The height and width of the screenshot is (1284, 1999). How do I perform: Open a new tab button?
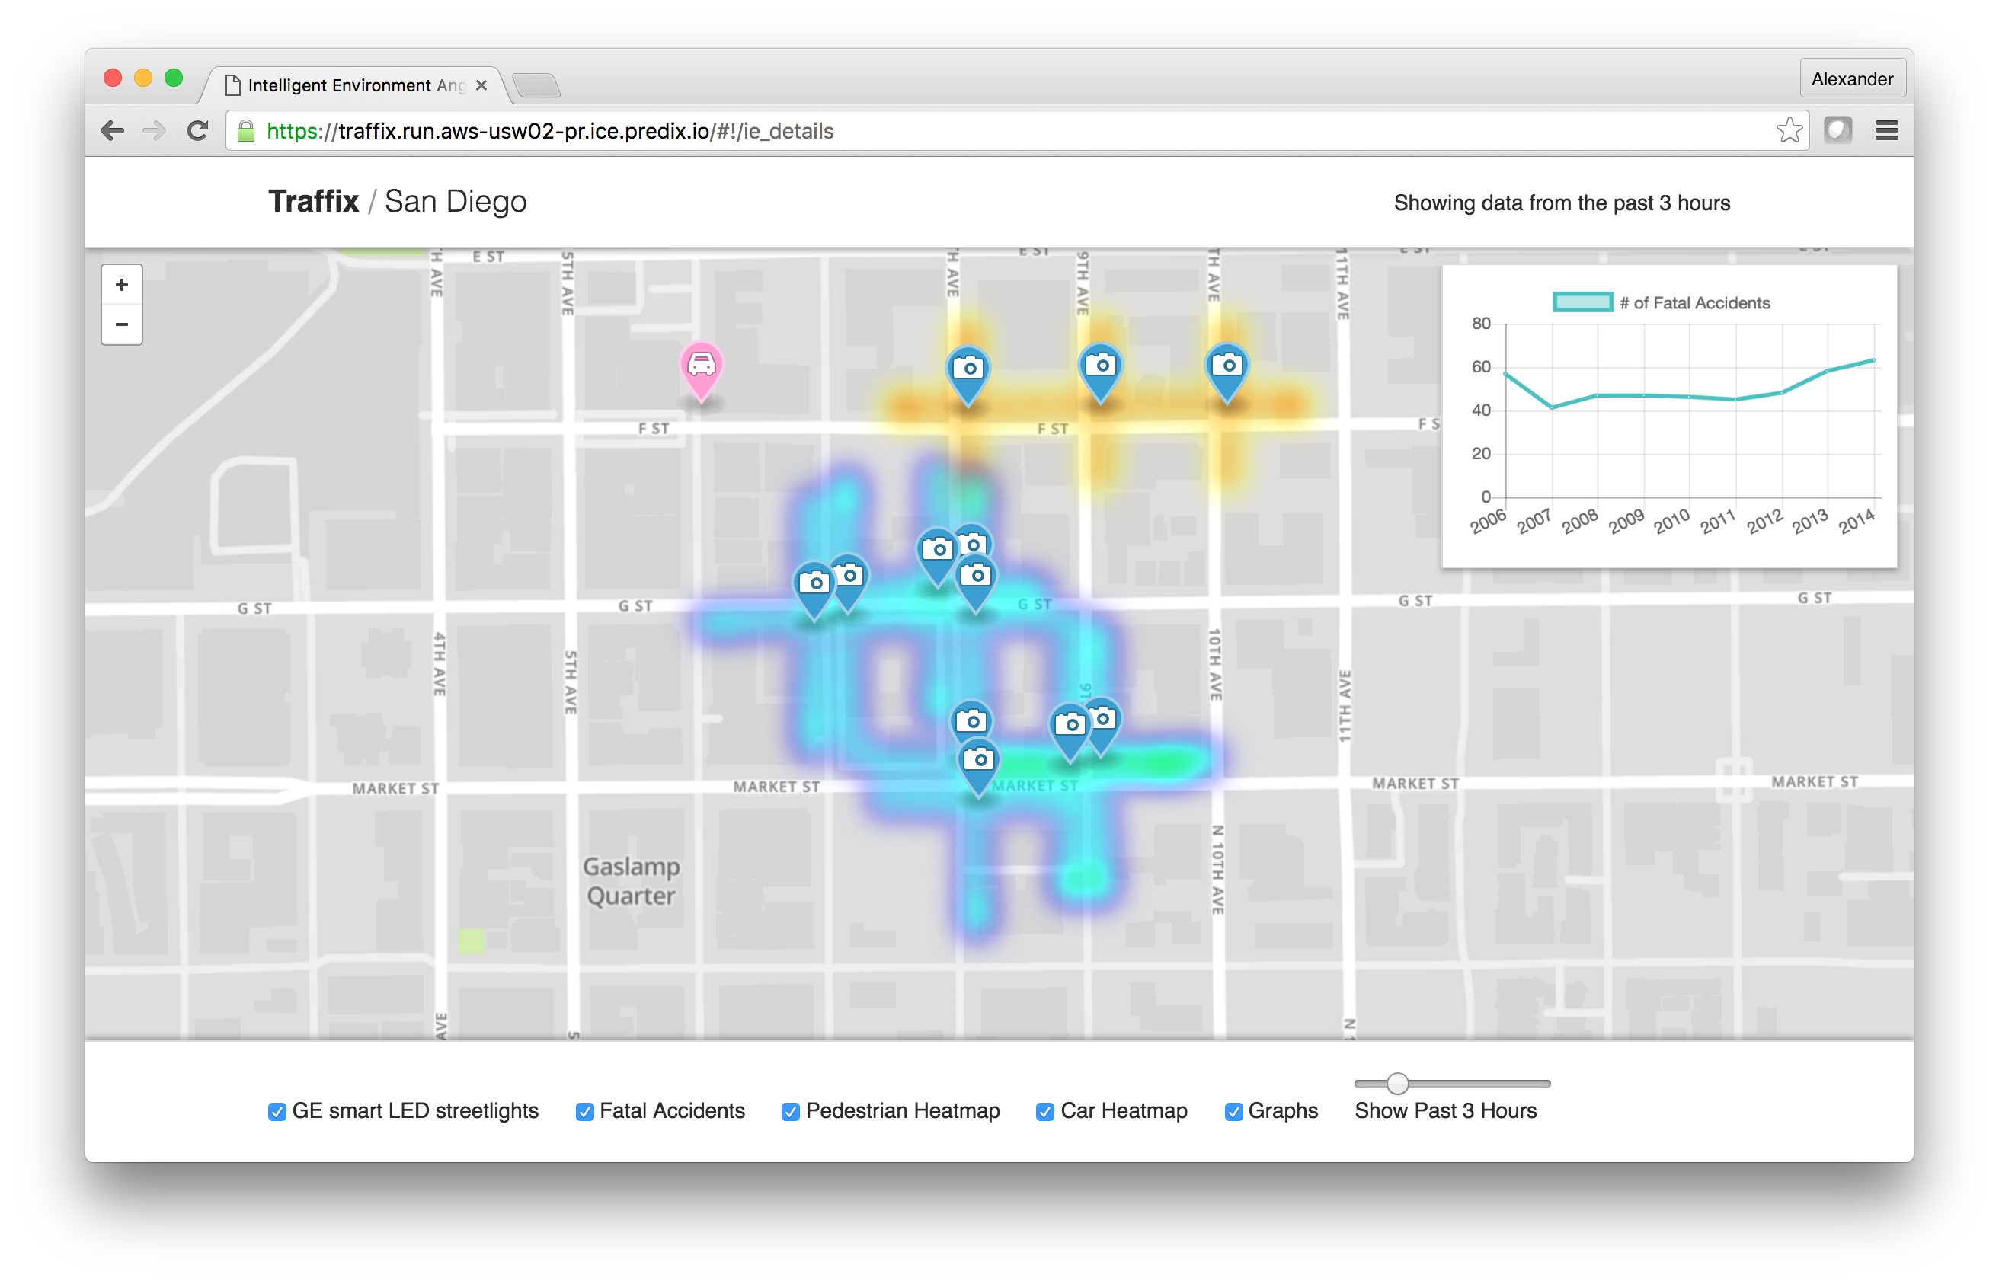click(x=536, y=85)
